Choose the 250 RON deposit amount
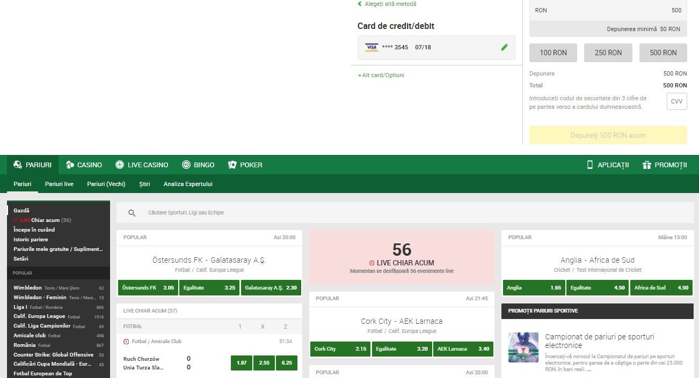699x378 pixels. [x=608, y=53]
